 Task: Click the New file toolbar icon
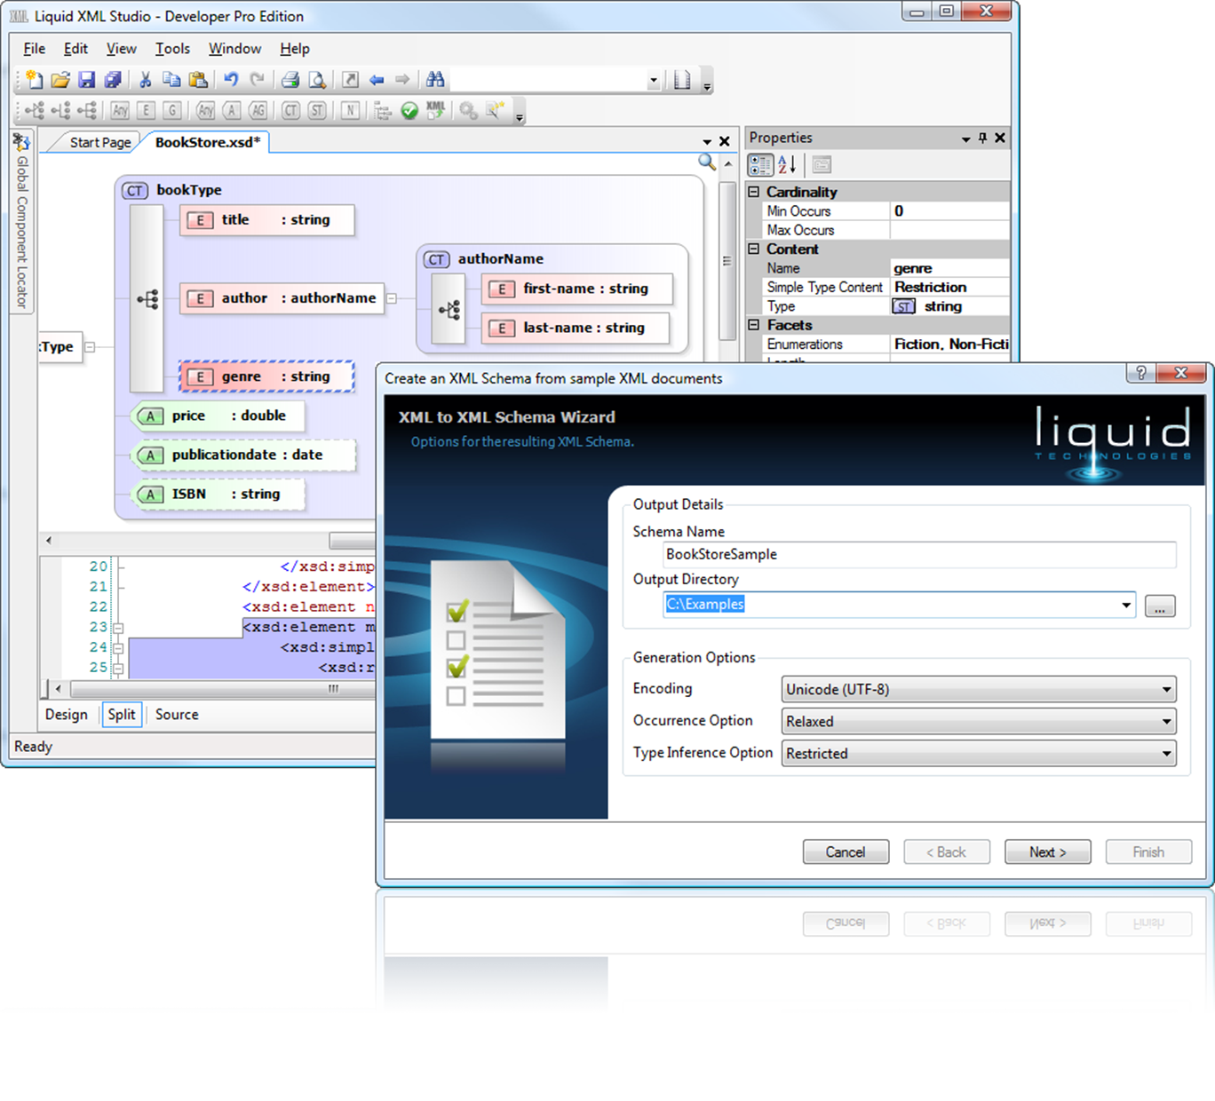tap(34, 80)
